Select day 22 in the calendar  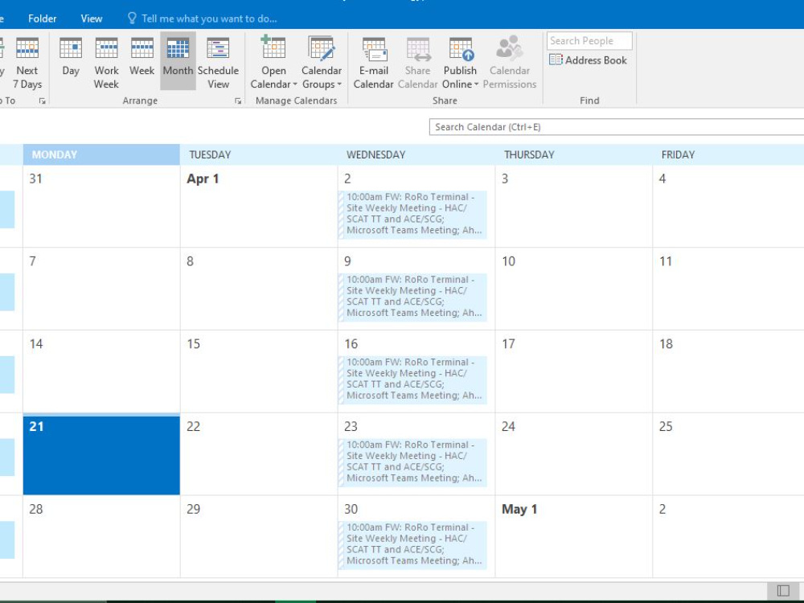[259, 453]
